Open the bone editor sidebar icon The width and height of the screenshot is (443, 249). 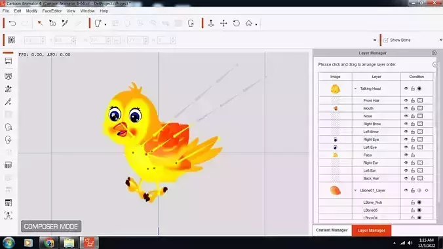point(9,88)
